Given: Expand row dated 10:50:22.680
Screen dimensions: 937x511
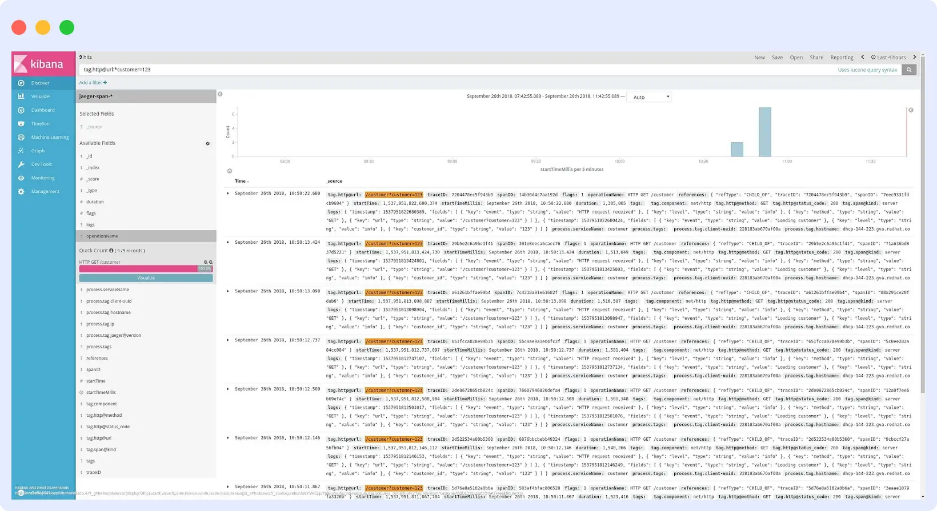Looking at the screenshot, I should pos(228,194).
